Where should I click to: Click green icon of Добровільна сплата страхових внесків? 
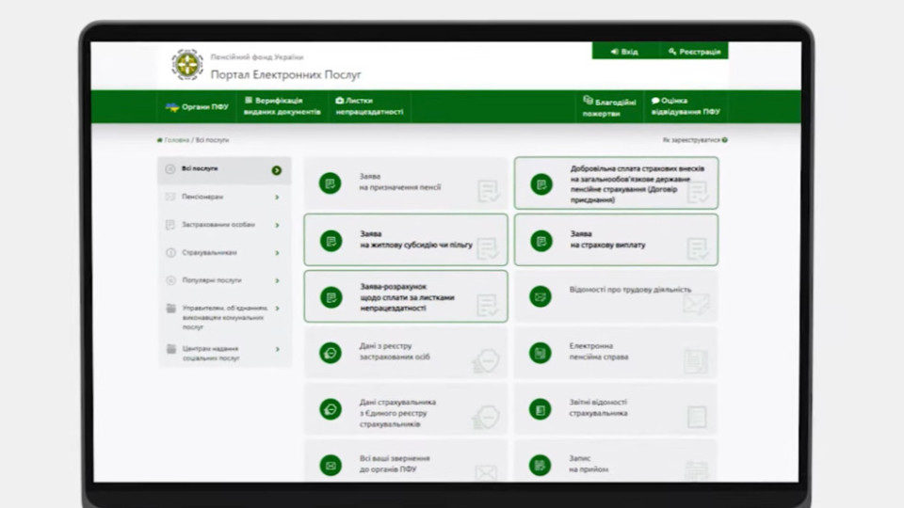(x=541, y=184)
